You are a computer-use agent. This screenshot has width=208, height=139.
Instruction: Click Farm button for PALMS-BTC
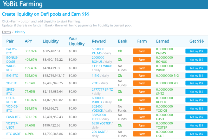tap(142, 51)
